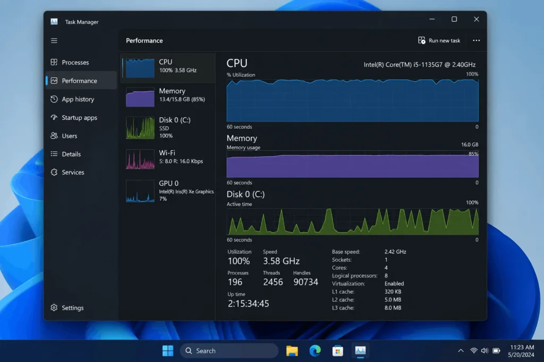Click the Windows Start button

click(168, 350)
